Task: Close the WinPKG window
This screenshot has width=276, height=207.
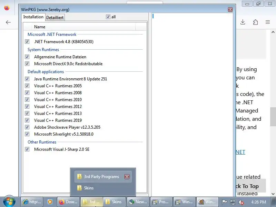Action: 230,10
